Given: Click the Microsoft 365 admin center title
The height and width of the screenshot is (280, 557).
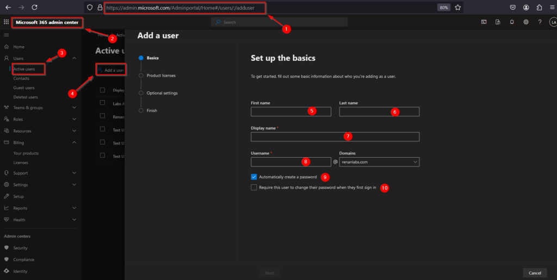Looking at the screenshot, I should point(47,22).
